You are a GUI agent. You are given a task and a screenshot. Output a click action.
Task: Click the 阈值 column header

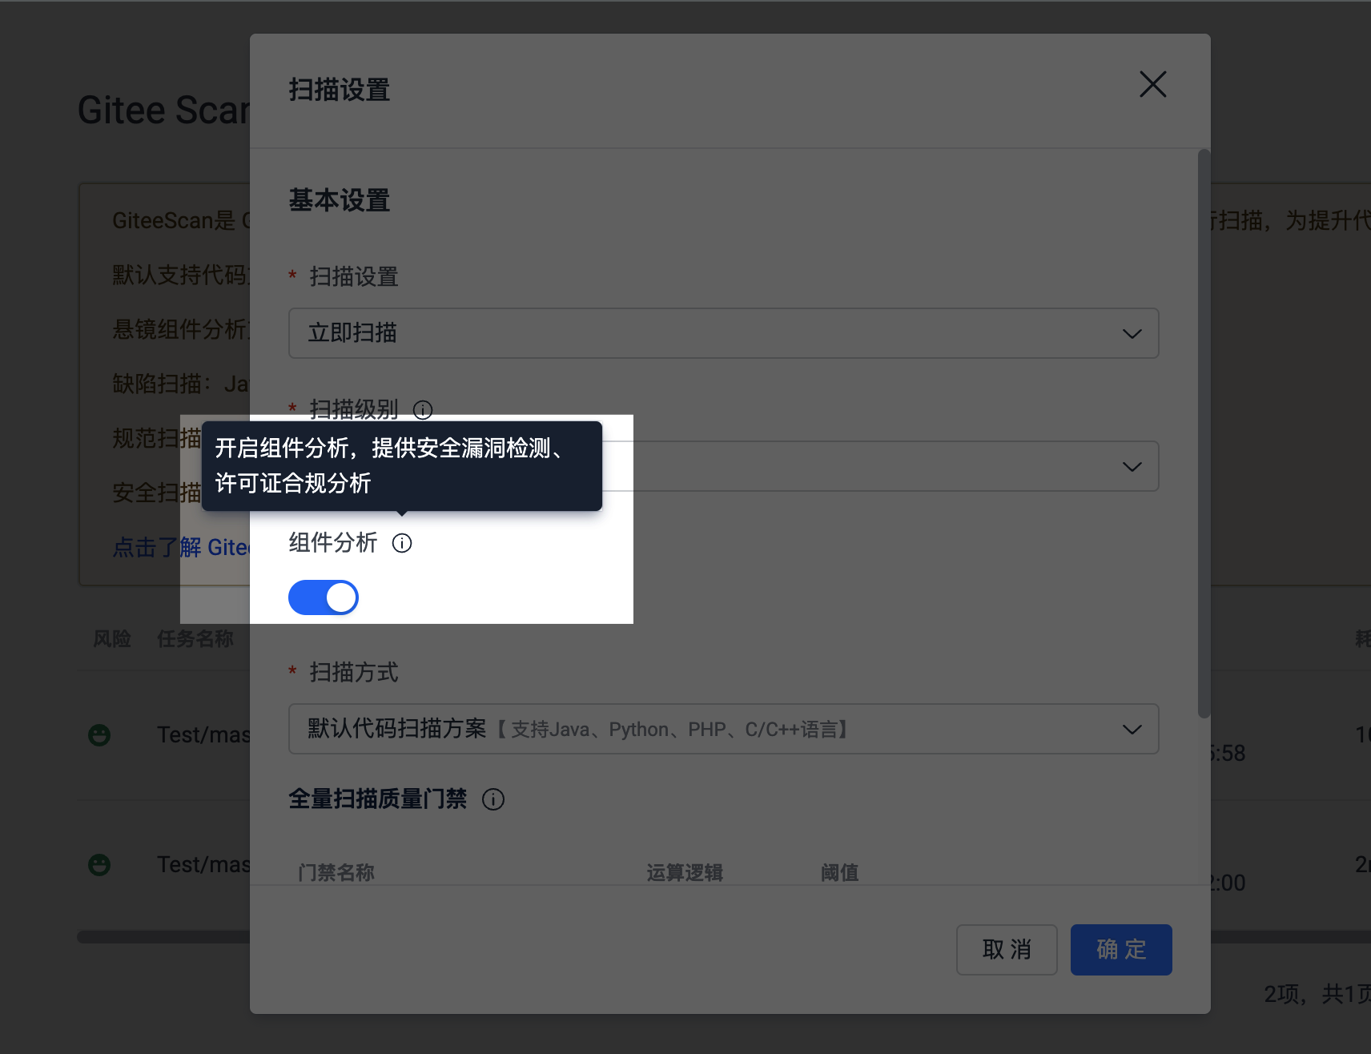coord(839,872)
